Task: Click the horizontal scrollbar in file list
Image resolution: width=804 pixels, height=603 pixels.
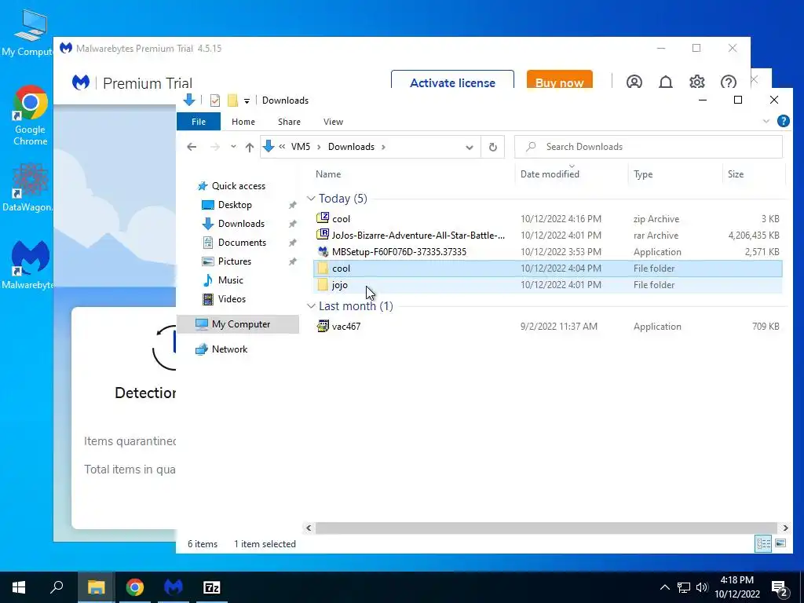Action: 546,528
